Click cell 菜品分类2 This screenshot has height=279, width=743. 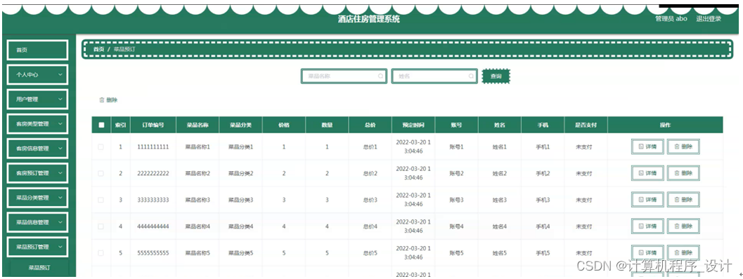pyautogui.click(x=240, y=174)
